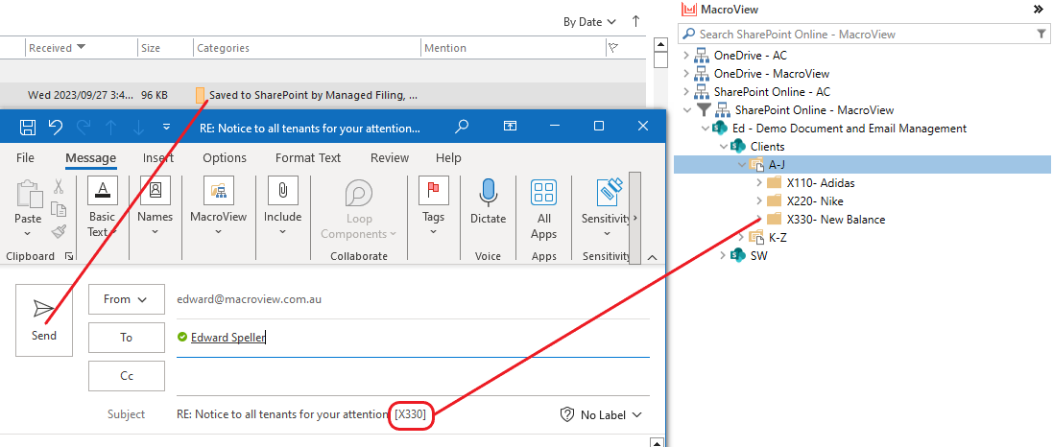
Task: Send the email
Action: click(44, 319)
